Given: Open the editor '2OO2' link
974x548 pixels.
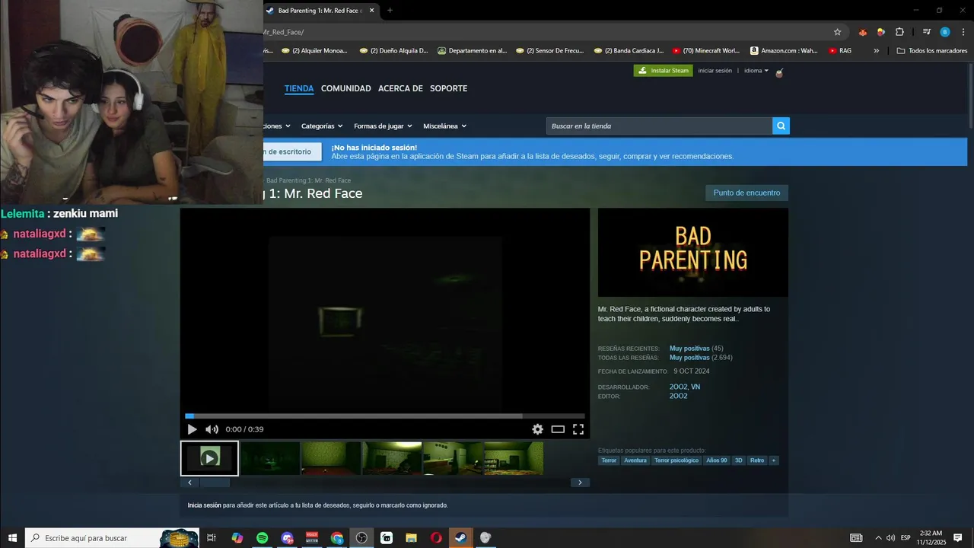Looking at the screenshot, I should click(679, 396).
